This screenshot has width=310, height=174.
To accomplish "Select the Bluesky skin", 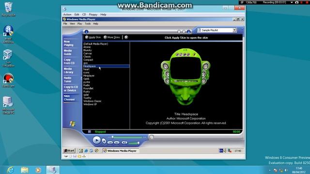I will [x=87, y=50].
